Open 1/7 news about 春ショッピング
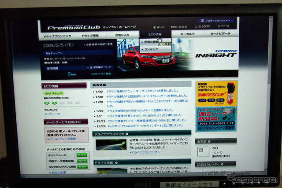The image size is (282, 188). 145,115
